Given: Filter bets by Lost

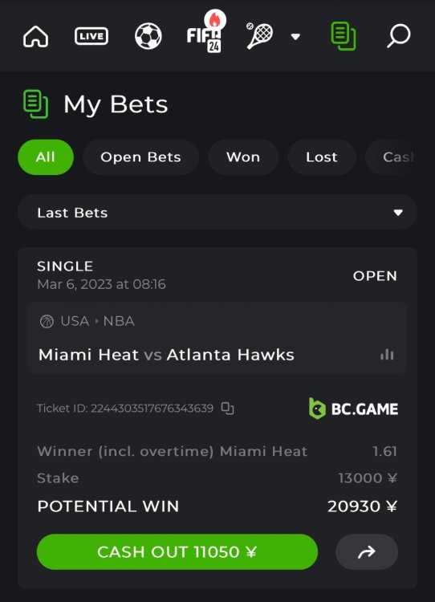Looking at the screenshot, I should click(322, 157).
